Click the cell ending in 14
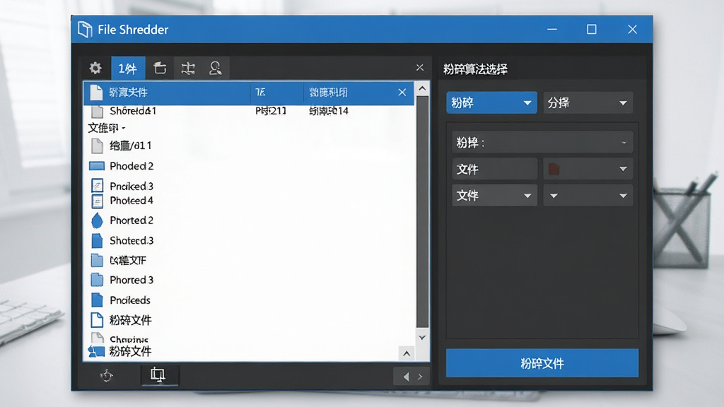Viewport: 724px width, 407px height. pyautogui.click(x=329, y=111)
